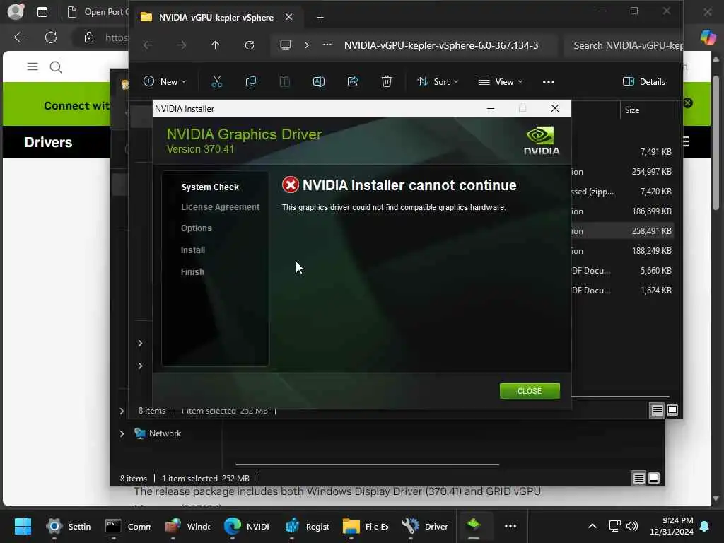Click the Share icon in Explorer toolbar

[353, 82]
